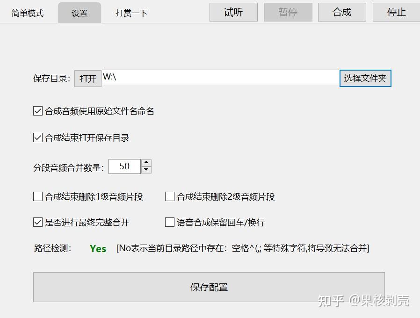Enable 语音合成保留回车/换行 option
This screenshot has height=318, width=420.
click(169, 223)
